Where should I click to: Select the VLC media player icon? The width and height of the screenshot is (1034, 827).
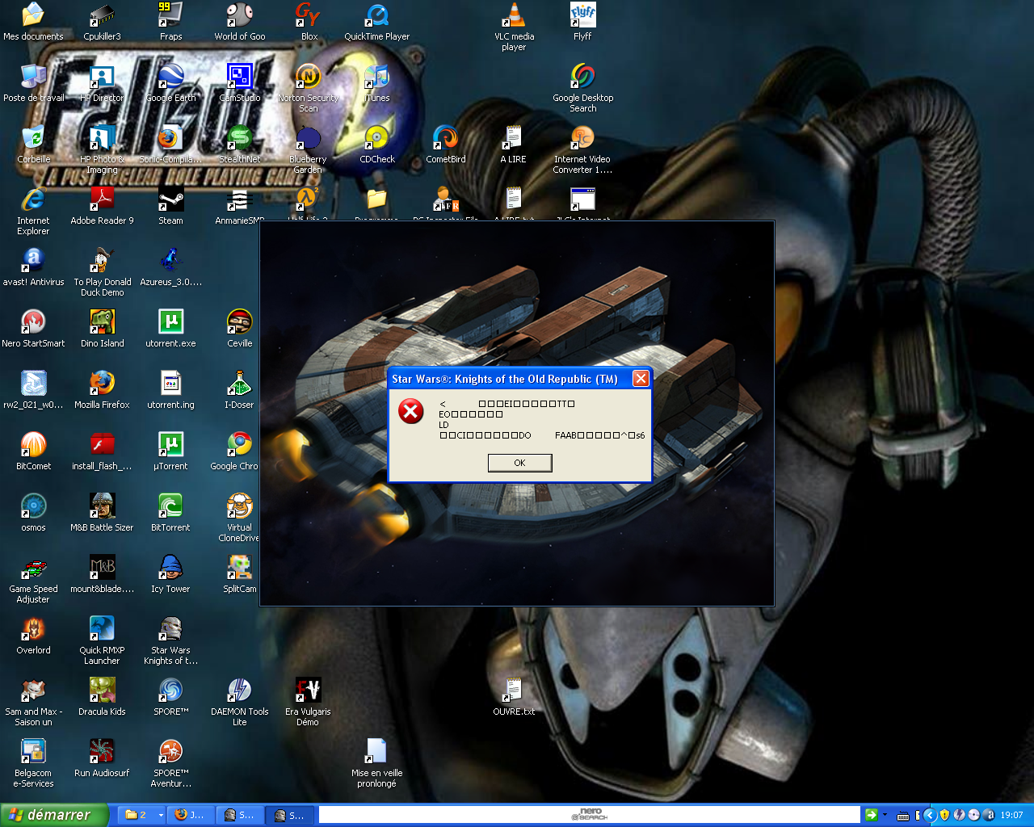[x=514, y=27]
